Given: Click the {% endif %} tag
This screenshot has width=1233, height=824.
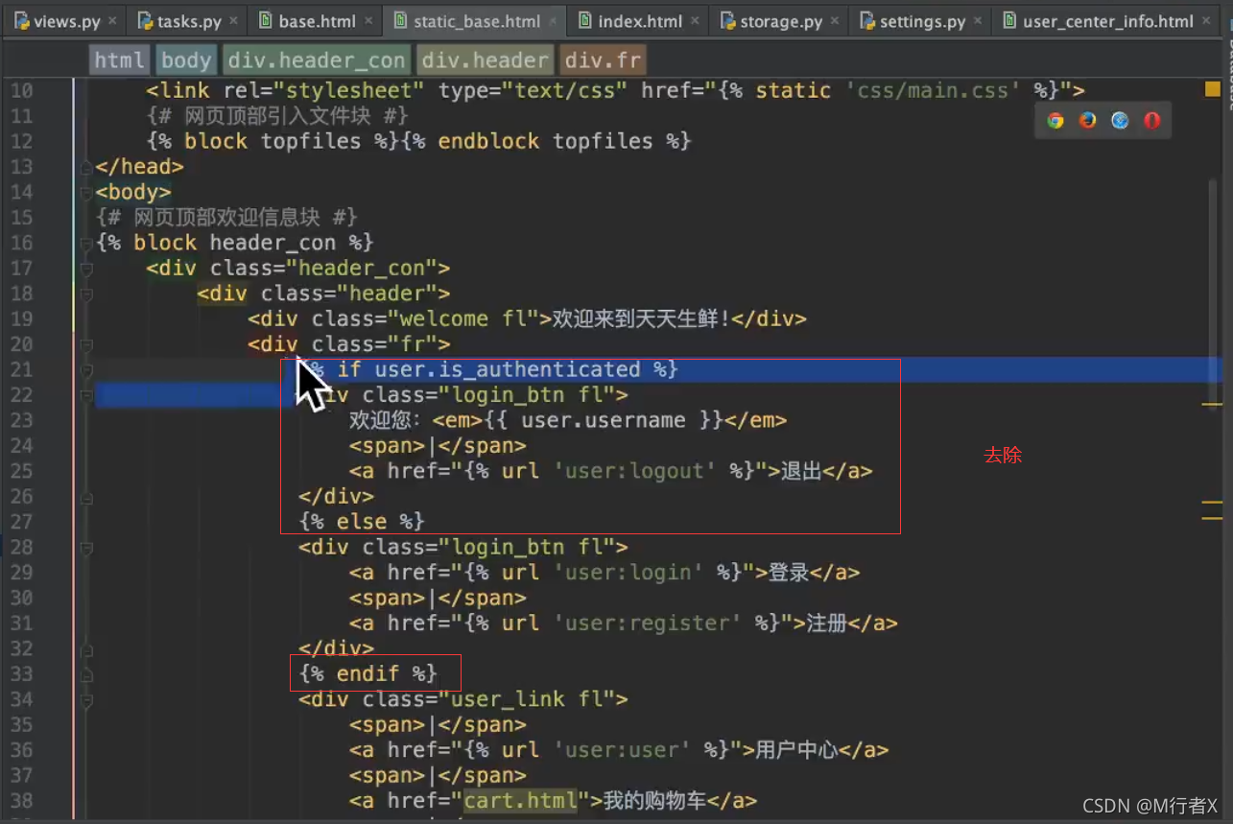Looking at the screenshot, I should coord(368,674).
